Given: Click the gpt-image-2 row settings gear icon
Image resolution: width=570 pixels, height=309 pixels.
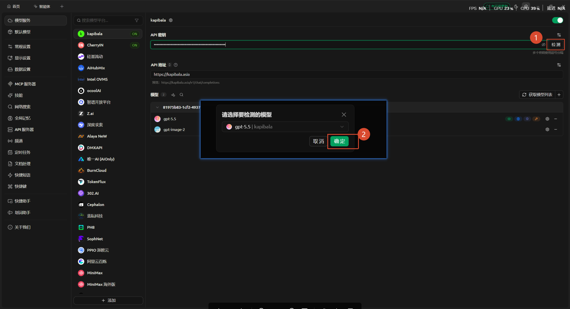Looking at the screenshot, I should click(547, 130).
